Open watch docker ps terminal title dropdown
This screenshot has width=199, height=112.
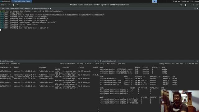click(x=14, y=61)
